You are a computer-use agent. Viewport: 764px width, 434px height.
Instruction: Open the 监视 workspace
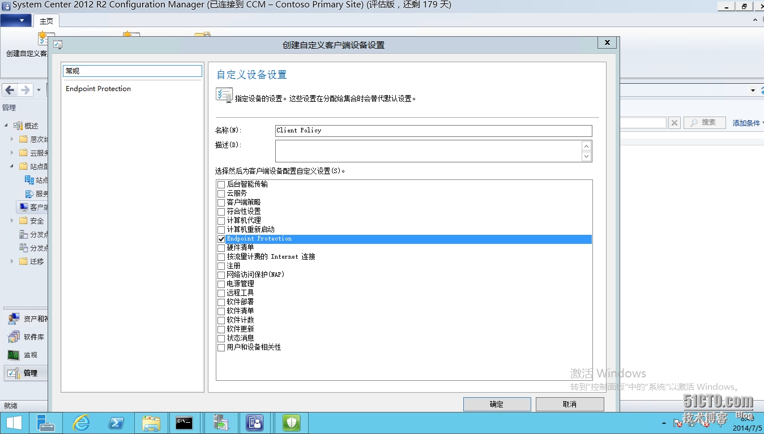[x=27, y=355]
